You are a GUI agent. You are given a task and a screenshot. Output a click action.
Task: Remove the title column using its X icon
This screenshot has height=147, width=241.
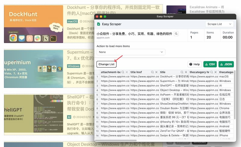point(186,72)
